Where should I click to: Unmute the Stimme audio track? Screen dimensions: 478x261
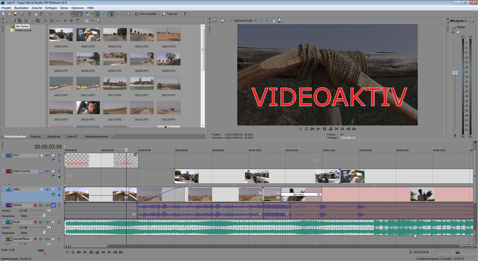coord(53,205)
